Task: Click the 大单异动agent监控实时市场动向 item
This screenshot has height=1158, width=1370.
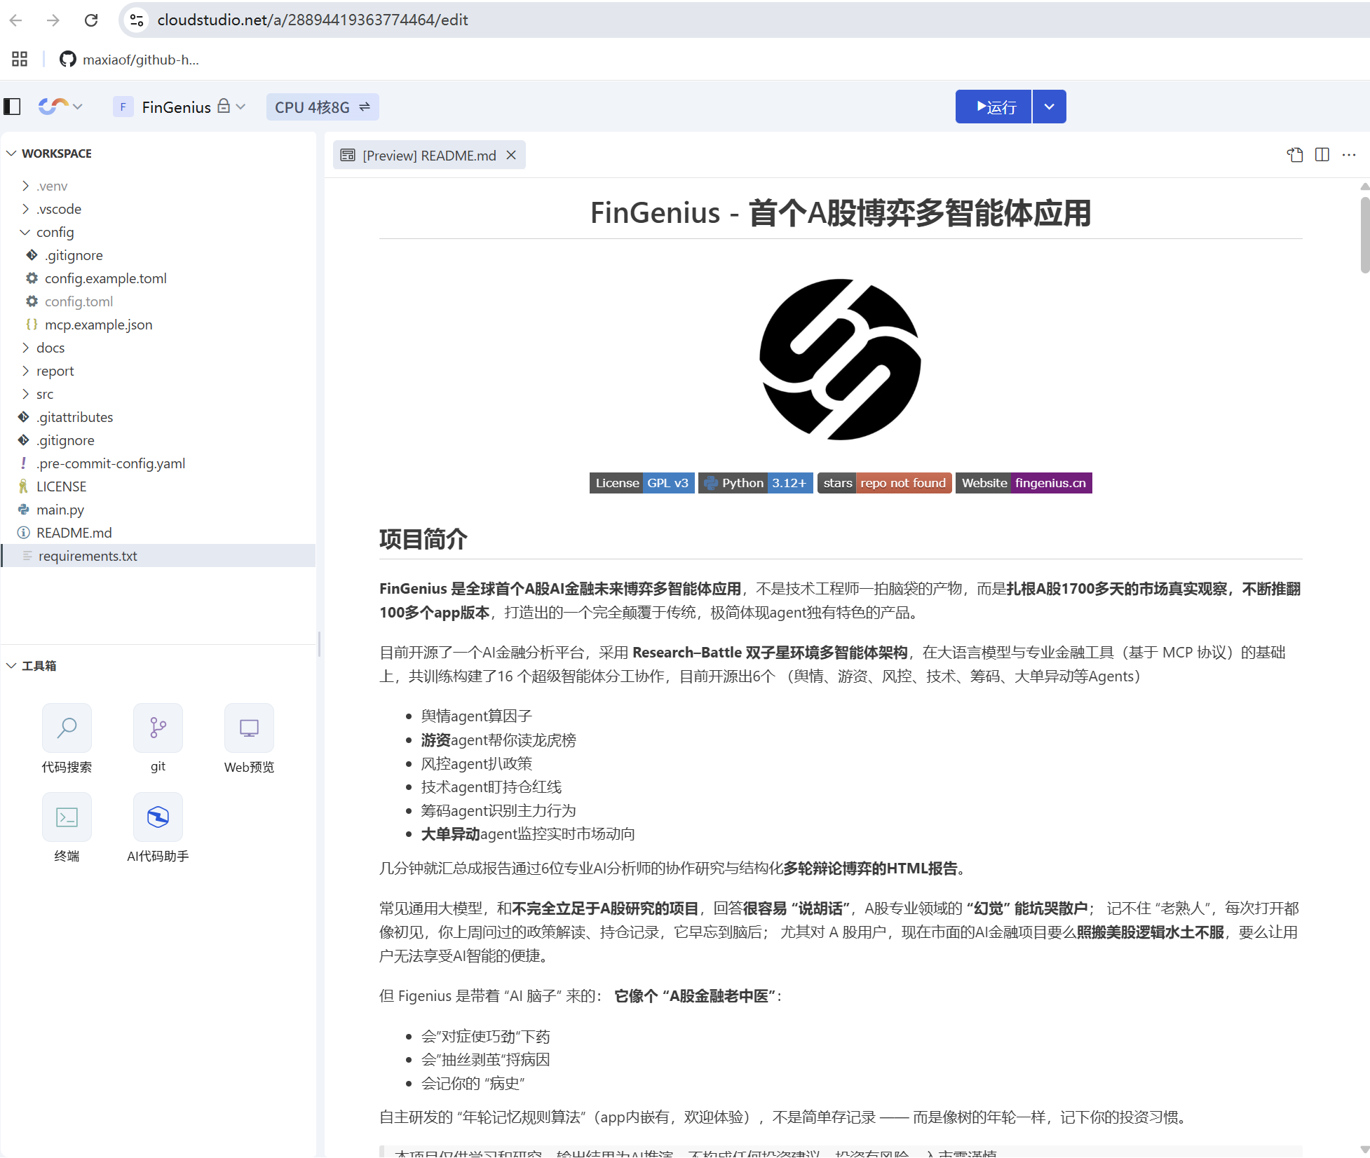Action: coord(528,834)
